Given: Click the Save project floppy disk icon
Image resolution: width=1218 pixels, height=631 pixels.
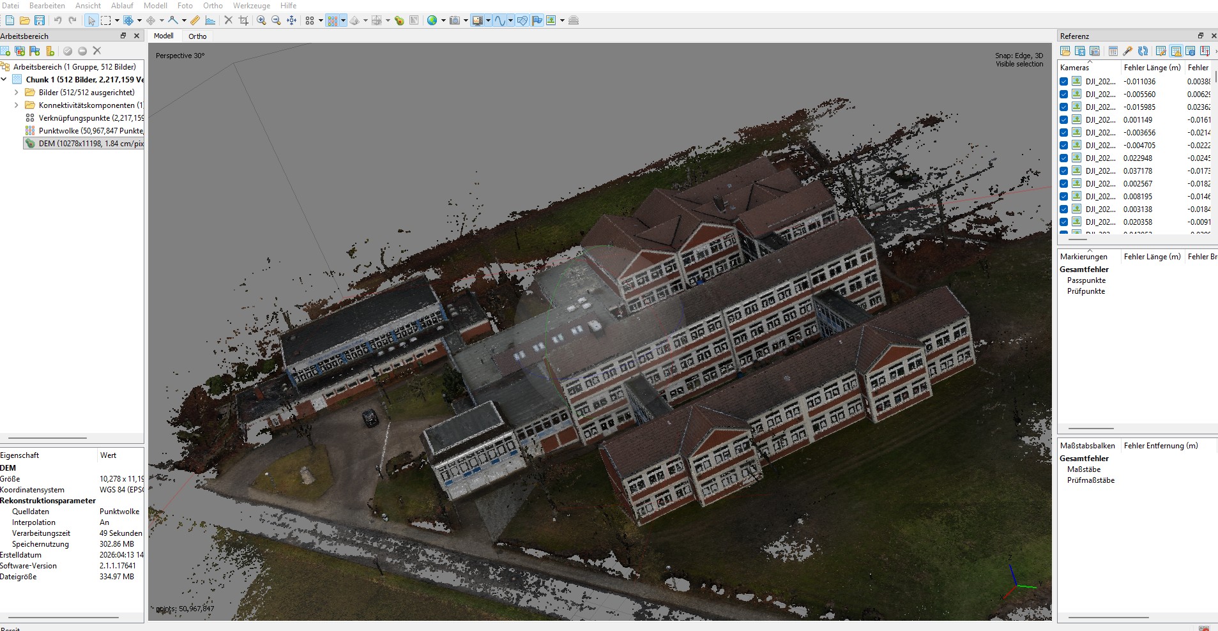Looking at the screenshot, I should tap(40, 20).
